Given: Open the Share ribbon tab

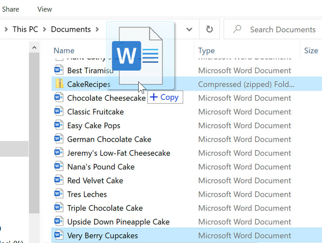Looking at the screenshot, I should click(x=11, y=9).
